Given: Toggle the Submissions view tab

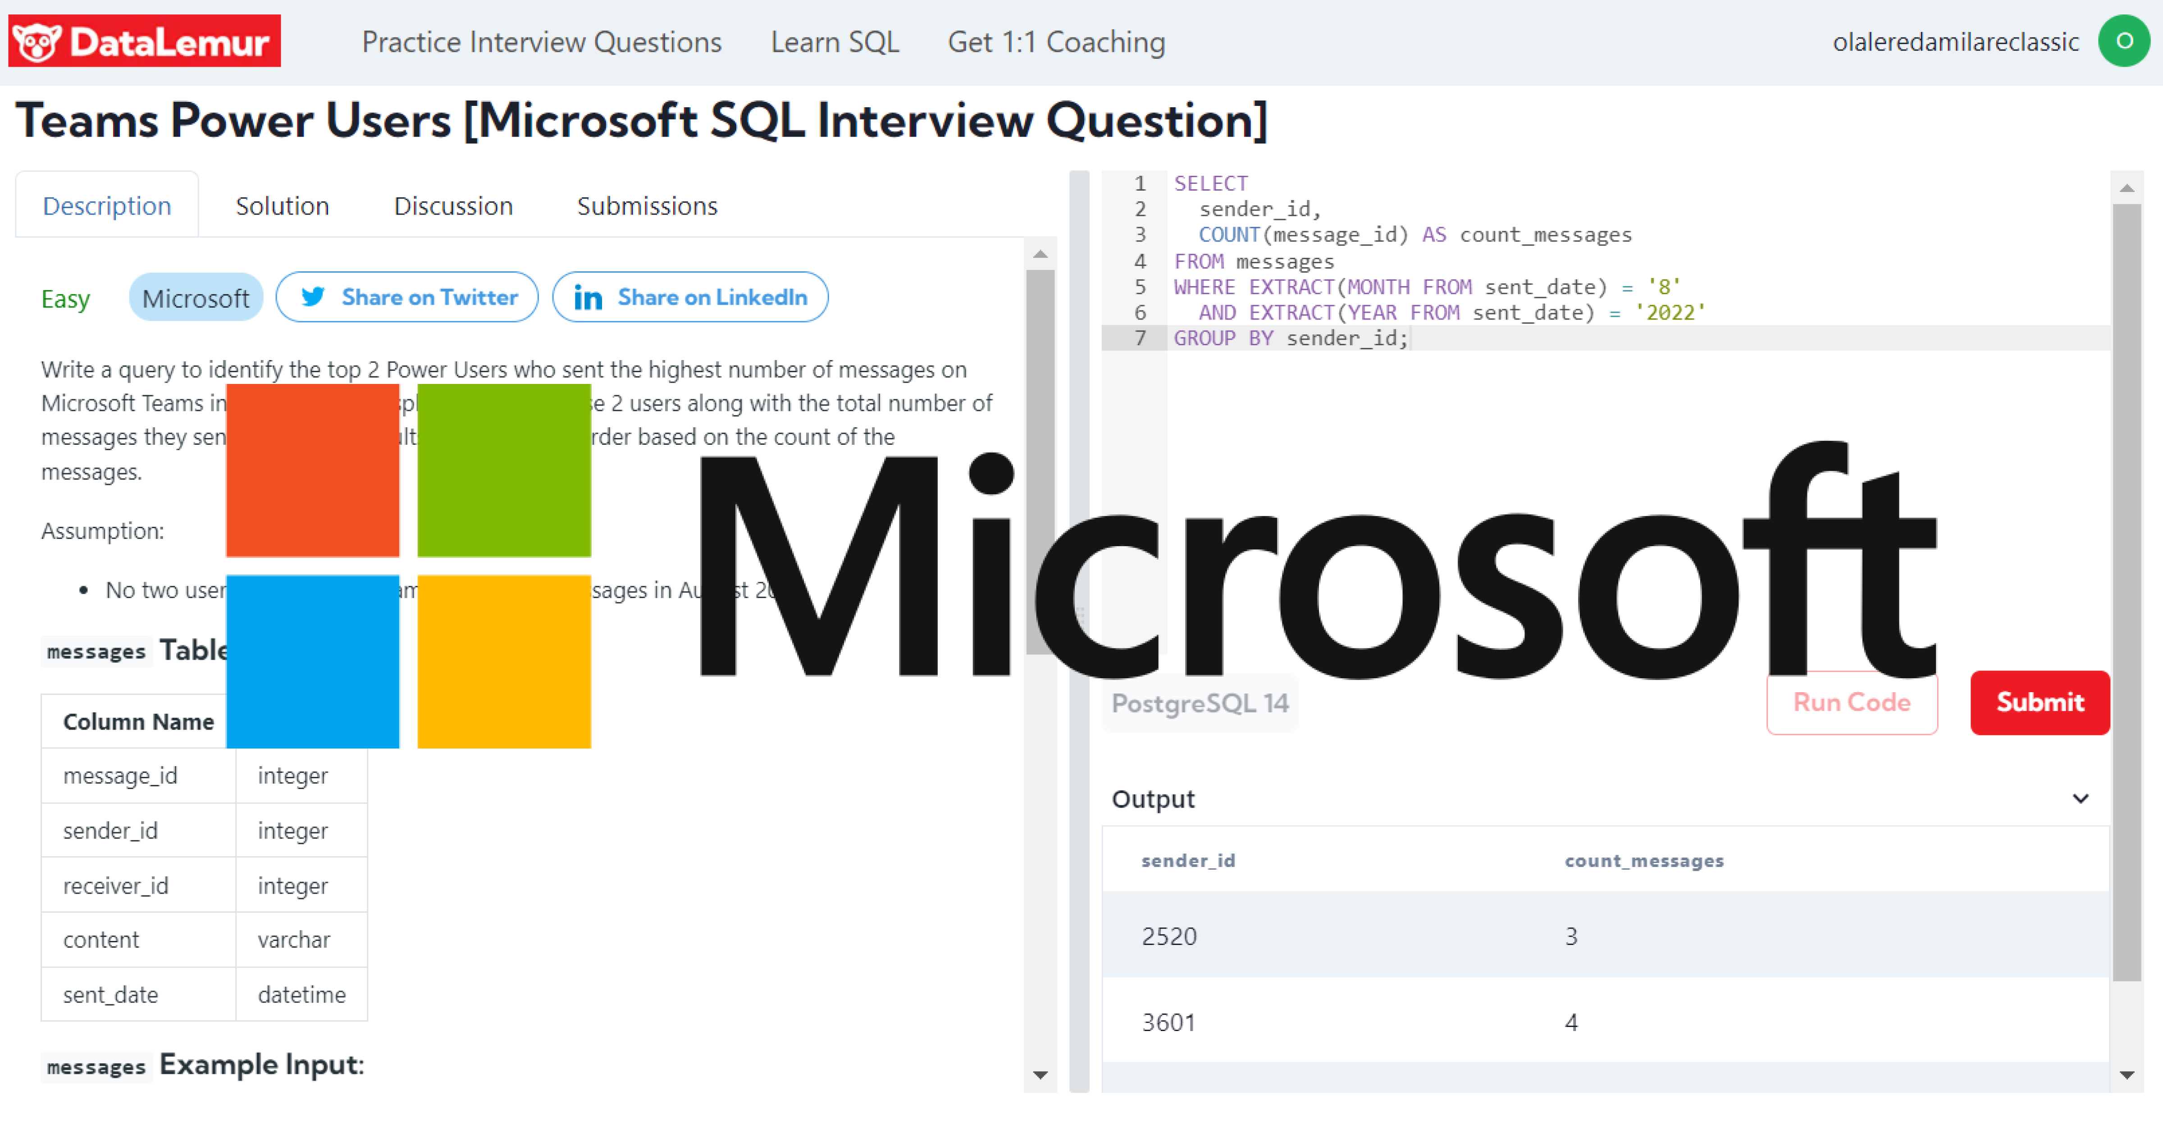Looking at the screenshot, I should coord(645,205).
